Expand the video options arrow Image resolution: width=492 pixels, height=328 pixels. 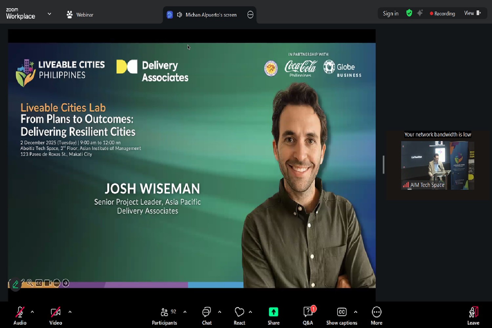[70, 312]
